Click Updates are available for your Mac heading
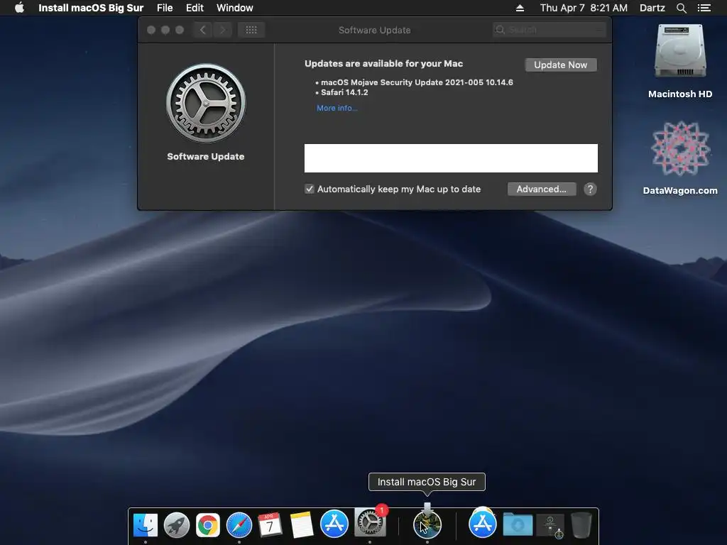727x545 pixels. coord(384,63)
